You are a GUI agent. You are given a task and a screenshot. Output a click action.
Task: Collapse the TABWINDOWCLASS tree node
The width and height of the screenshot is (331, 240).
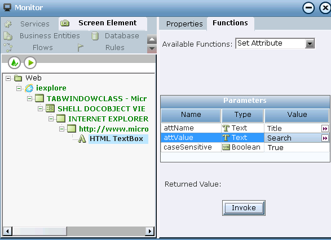(29, 98)
